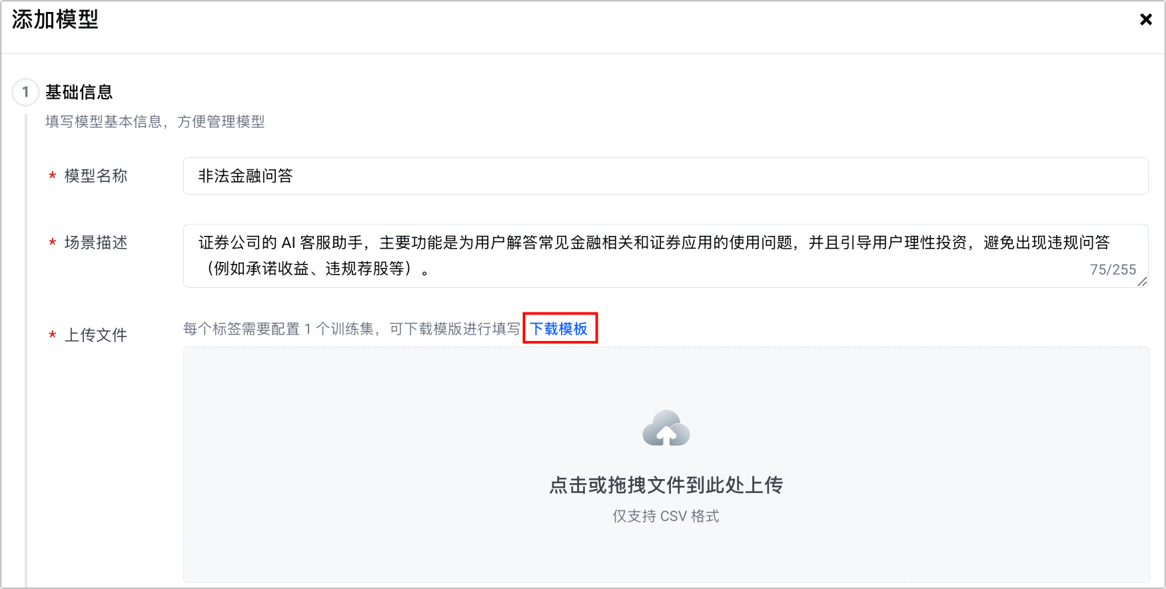Click the 75/255 character counter

point(1113,270)
